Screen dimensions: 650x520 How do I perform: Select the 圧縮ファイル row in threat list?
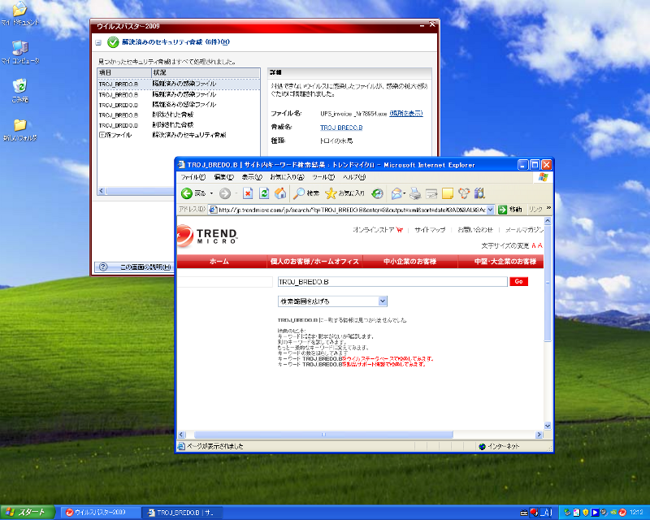[x=179, y=135]
